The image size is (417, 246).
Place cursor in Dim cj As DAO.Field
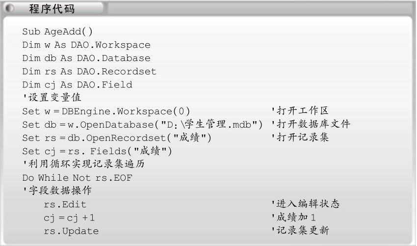77,85
